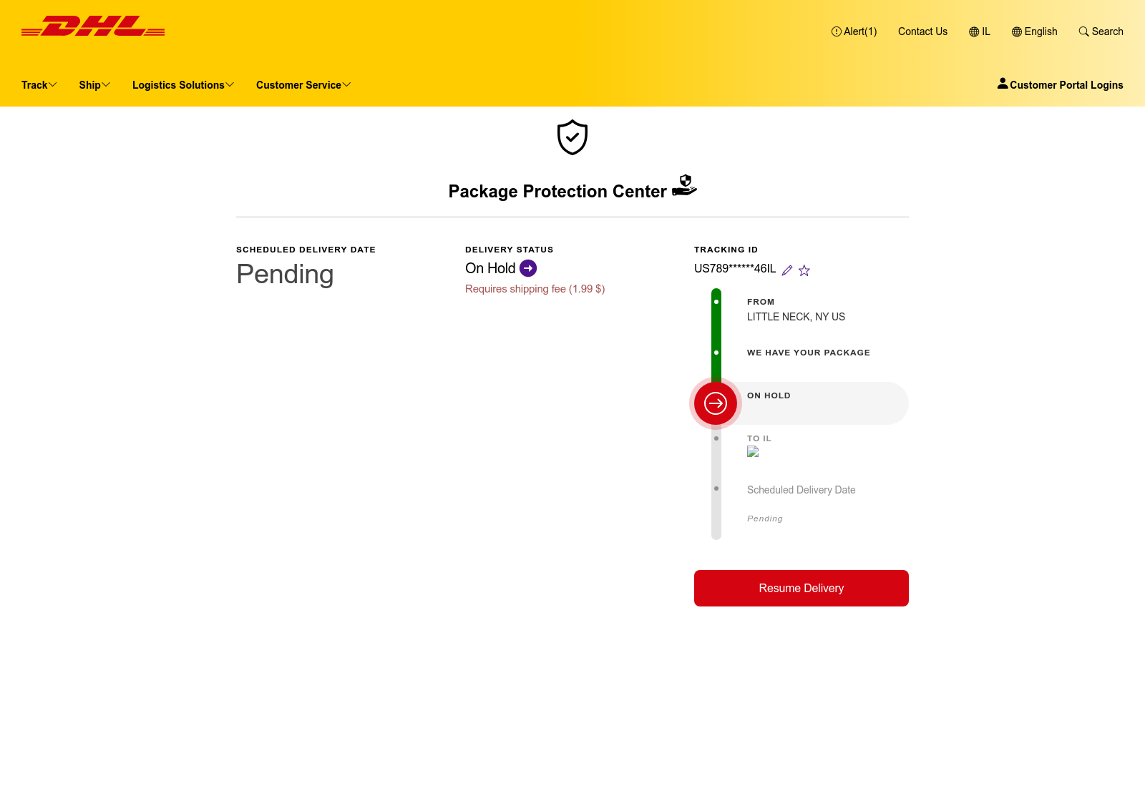Open the Customer Service menu
The width and height of the screenshot is (1145, 796).
[303, 85]
